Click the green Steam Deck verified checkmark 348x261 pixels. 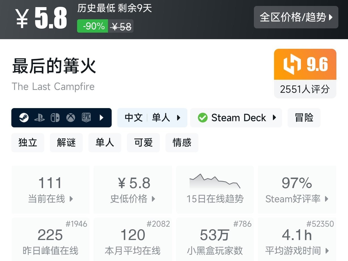[203, 118]
